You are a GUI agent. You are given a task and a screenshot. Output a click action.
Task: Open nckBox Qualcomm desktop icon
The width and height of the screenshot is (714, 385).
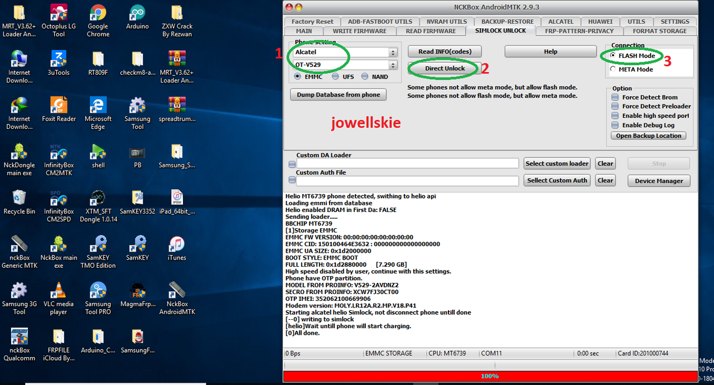point(19,345)
